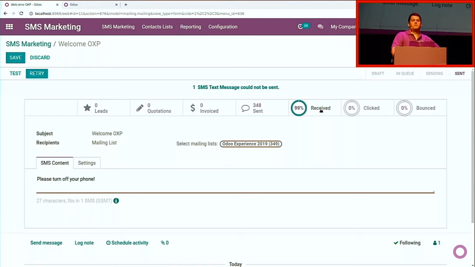Screen dimensions: 475x267
Task: Click the DISCARD button
Action: tap(40, 58)
